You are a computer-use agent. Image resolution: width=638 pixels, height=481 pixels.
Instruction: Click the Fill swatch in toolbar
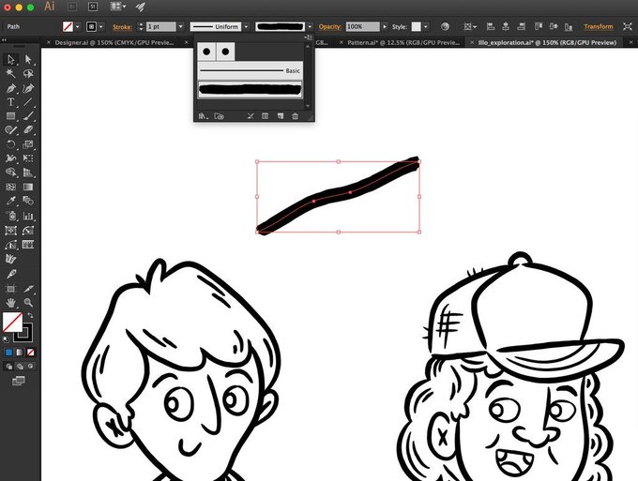12,322
